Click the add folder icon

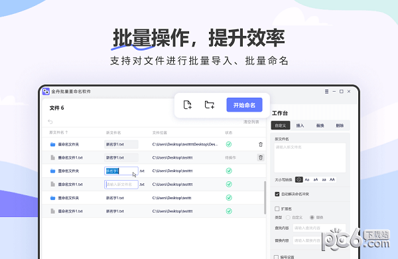[210, 105]
